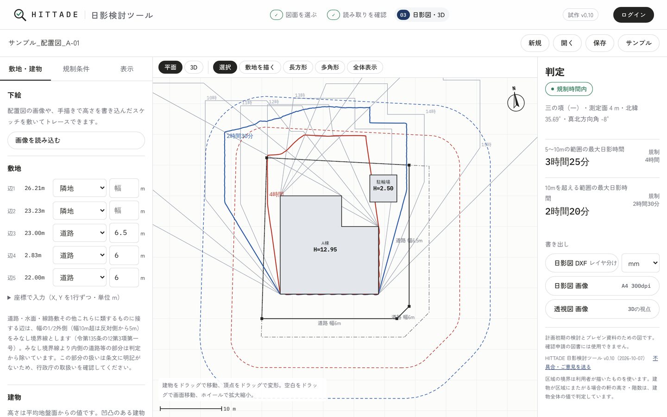667x417 pixels.
Task: Click the 辺5 width field showing 6
Action: [124, 278]
